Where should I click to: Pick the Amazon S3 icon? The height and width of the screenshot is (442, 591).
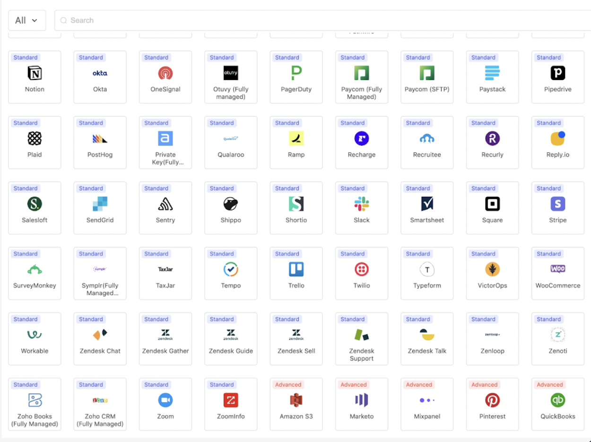[296, 400]
